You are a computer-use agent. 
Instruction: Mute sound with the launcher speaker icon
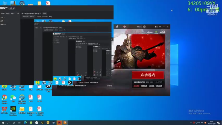[156, 27]
